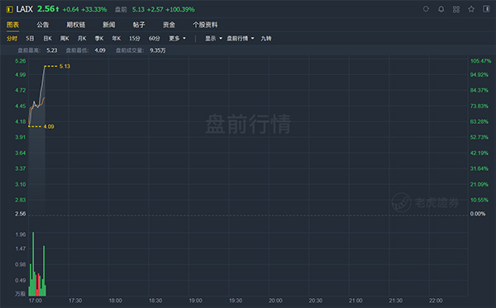Click the 5.13 high price marker
This screenshot has height=308, width=496.
tap(64, 66)
